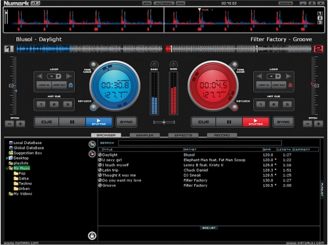Toggle blue smart loop lock on deck 1
The width and height of the screenshot is (328, 245).
pyautogui.click(x=71, y=85)
